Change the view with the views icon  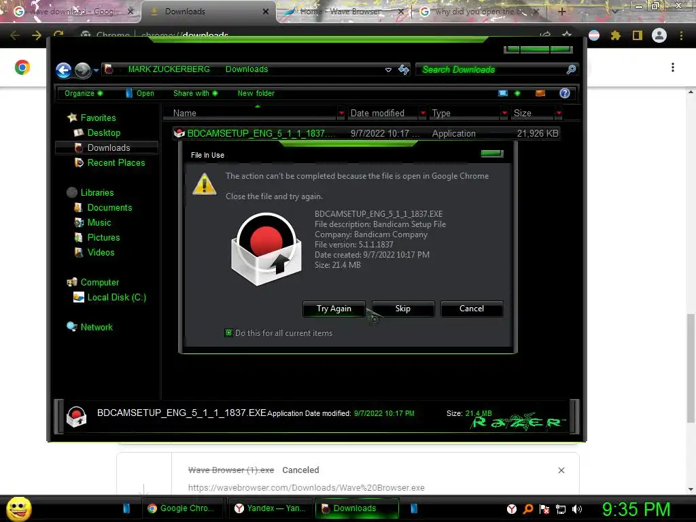tap(503, 93)
